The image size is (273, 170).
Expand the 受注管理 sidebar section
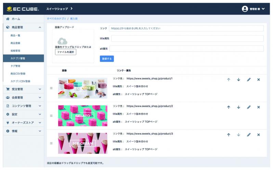23,89
